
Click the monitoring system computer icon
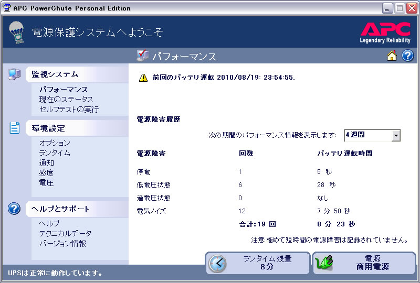14,74
